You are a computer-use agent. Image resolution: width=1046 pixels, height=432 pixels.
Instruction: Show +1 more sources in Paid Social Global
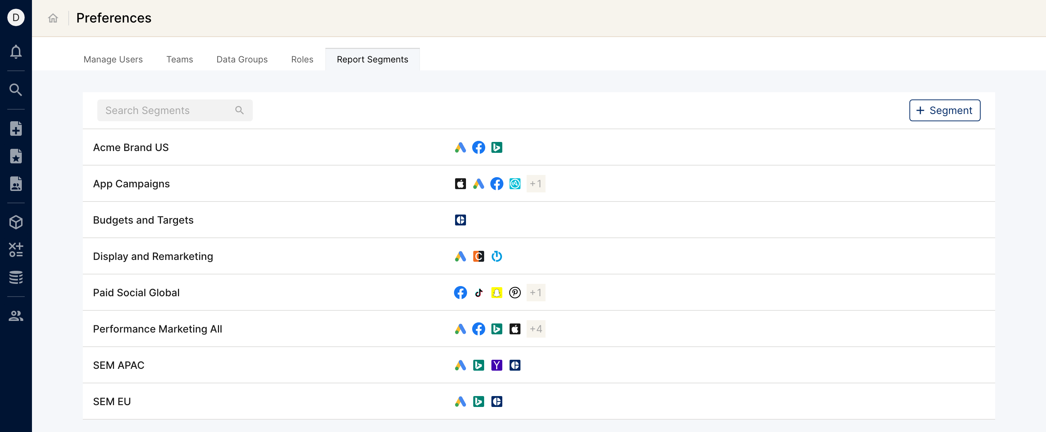pos(536,293)
